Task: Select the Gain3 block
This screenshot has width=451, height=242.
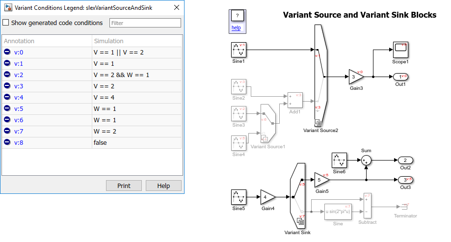Action: point(356,77)
